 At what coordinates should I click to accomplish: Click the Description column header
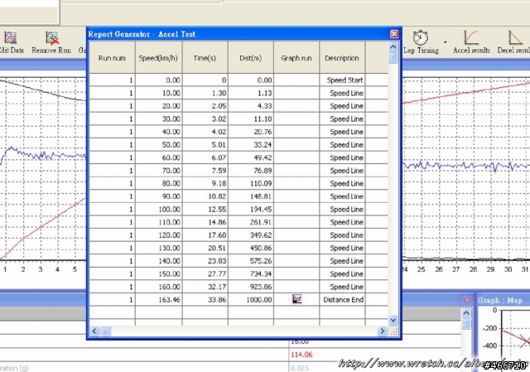pos(342,58)
